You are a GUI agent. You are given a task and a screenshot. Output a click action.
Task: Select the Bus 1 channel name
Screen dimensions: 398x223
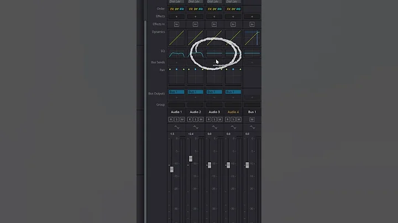tap(252, 112)
